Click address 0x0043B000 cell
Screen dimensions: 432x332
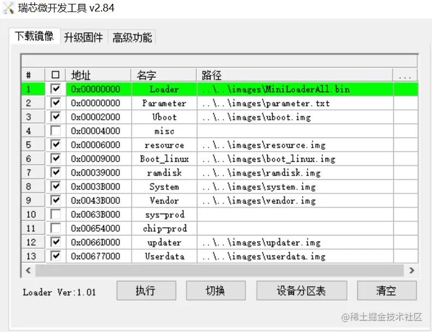99,200
